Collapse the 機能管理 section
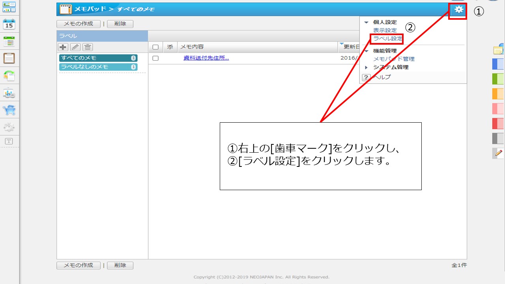Viewport: 505px width, 284px height. coord(366,51)
